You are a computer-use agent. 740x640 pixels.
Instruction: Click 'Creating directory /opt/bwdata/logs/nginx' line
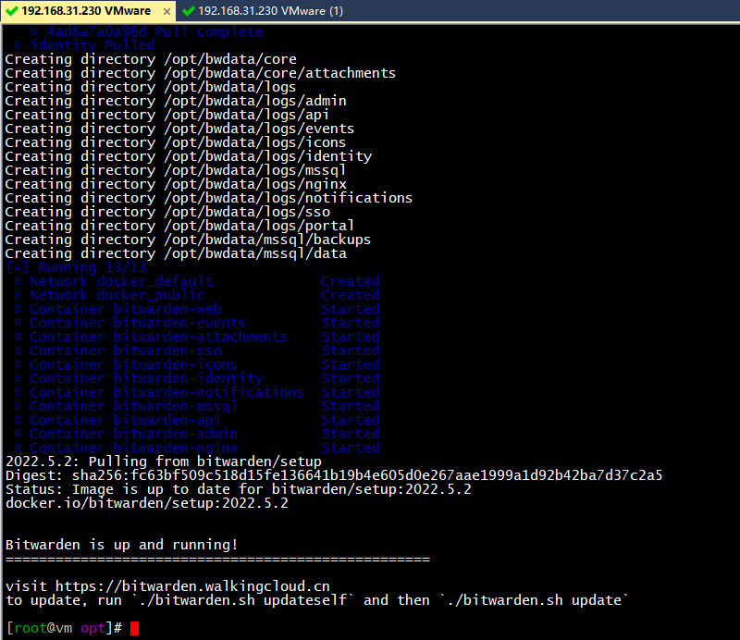coord(176,184)
